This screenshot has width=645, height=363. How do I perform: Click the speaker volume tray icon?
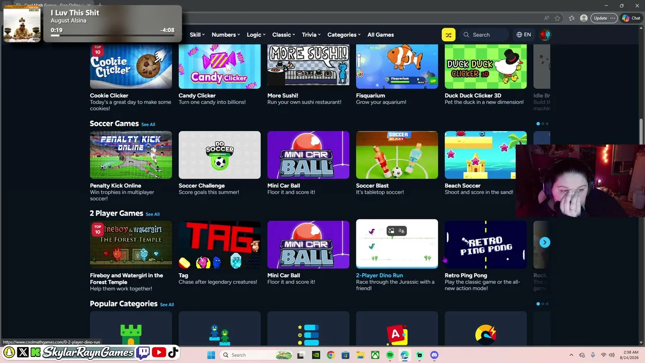coord(611,355)
